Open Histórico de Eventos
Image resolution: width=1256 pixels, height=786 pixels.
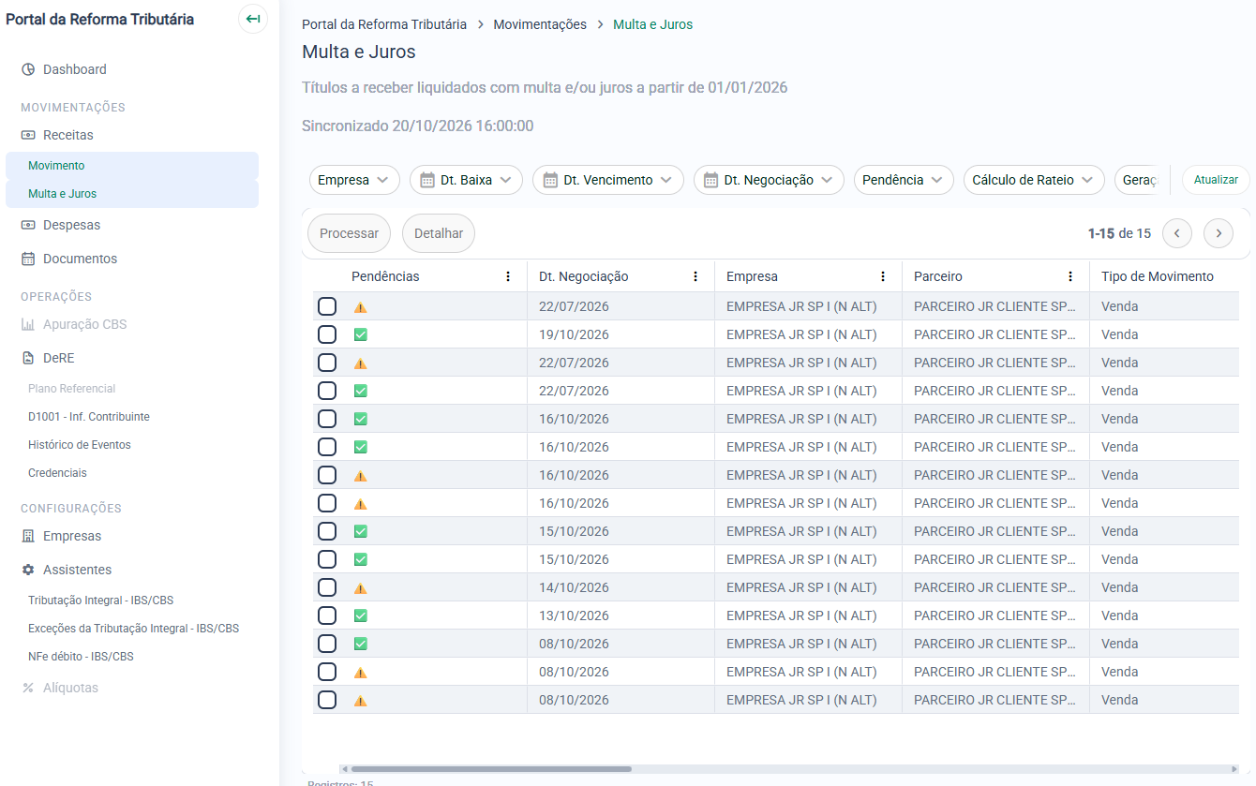[80, 445]
